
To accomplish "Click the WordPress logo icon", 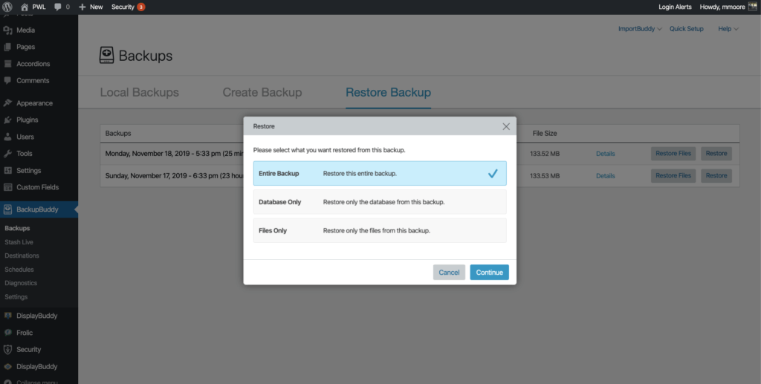I will 7,7.
